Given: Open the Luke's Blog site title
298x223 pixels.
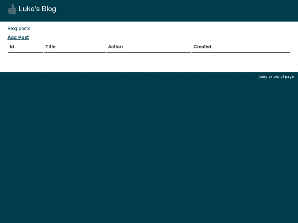Looking at the screenshot, I should click(37, 9).
